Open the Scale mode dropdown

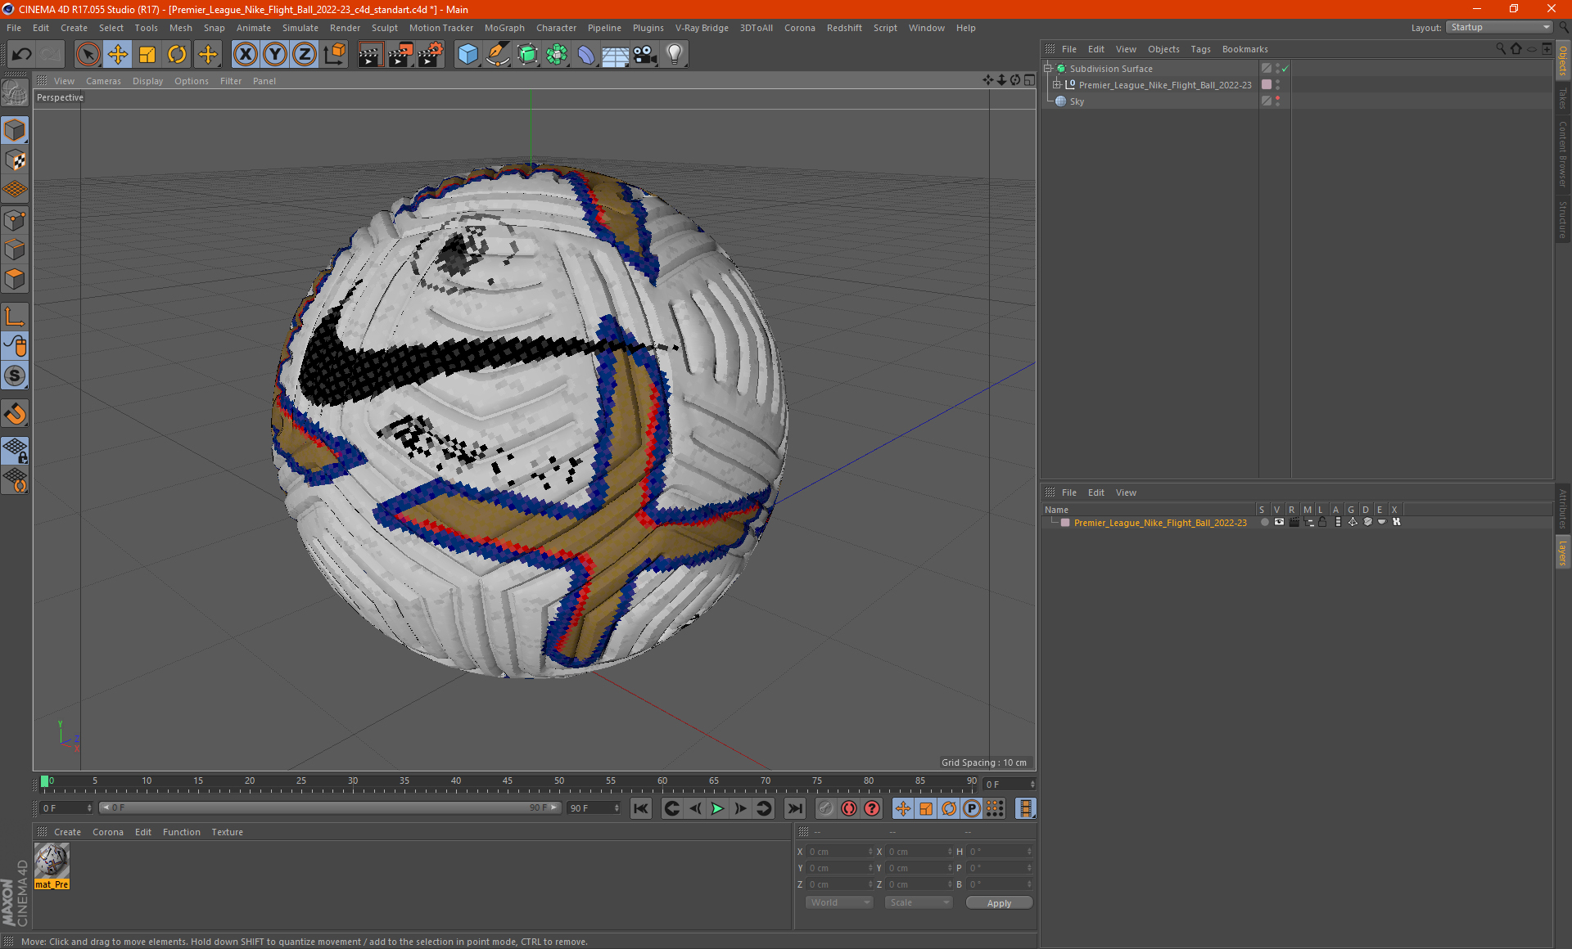coord(919,902)
